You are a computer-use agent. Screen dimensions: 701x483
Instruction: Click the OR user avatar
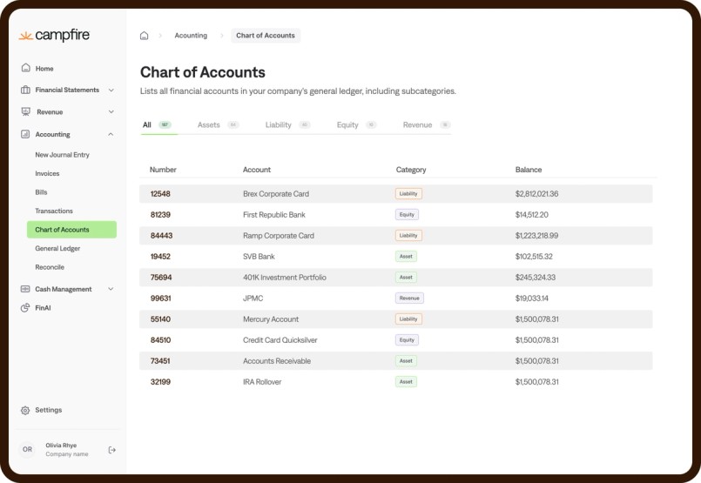click(27, 449)
